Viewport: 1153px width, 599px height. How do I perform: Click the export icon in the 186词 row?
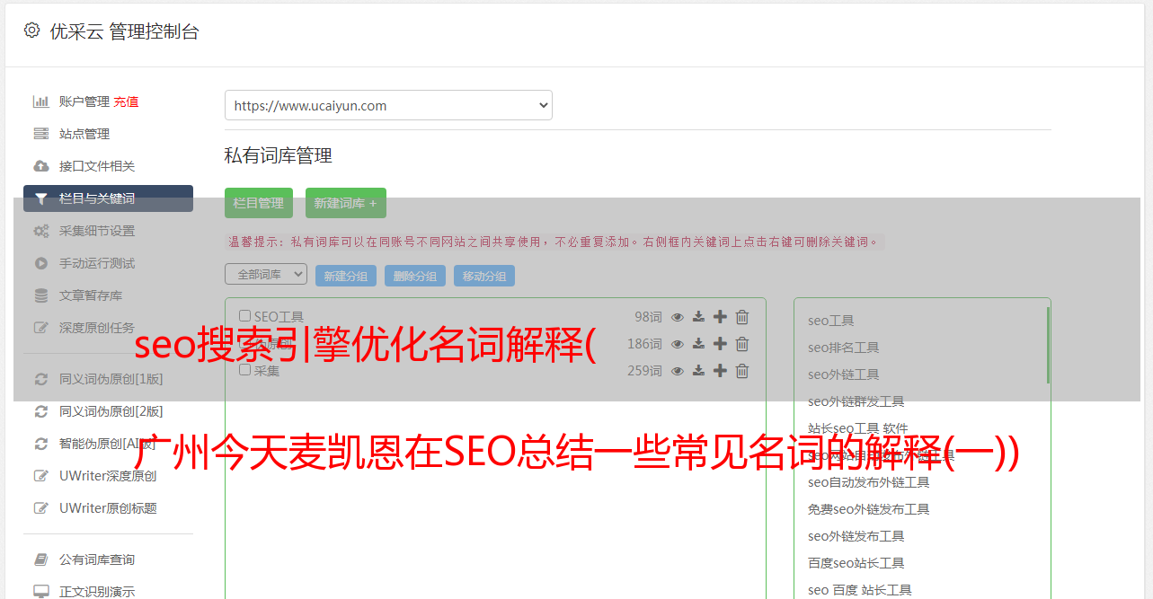coord(698,344)
